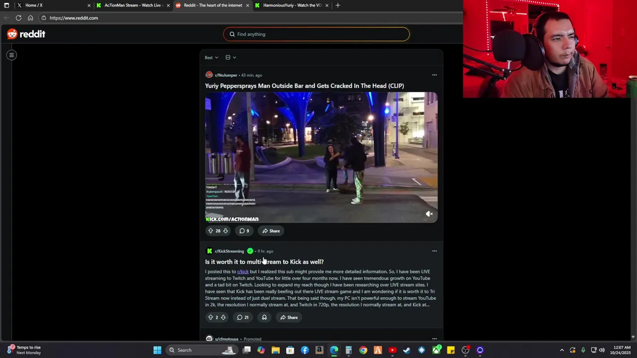Downvote the Kick multistream post
This screenshot has height=358, width=637.
[x=223, y=317]
